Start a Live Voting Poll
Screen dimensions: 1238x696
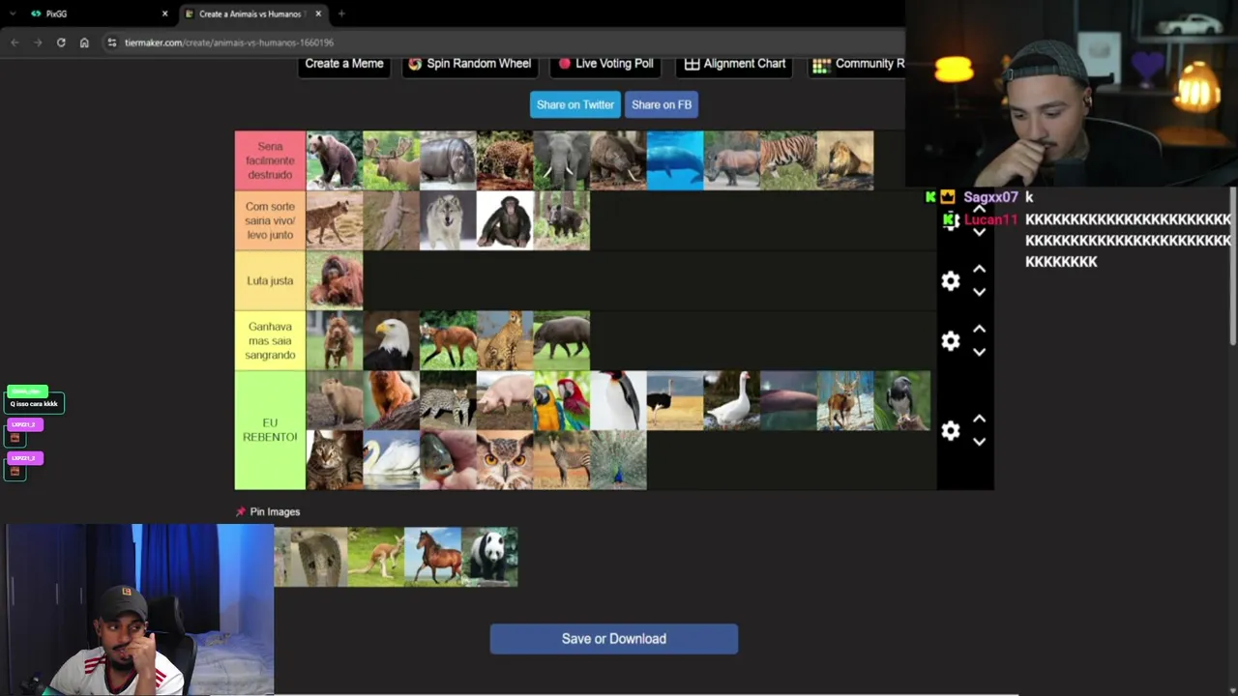point(606,64)
